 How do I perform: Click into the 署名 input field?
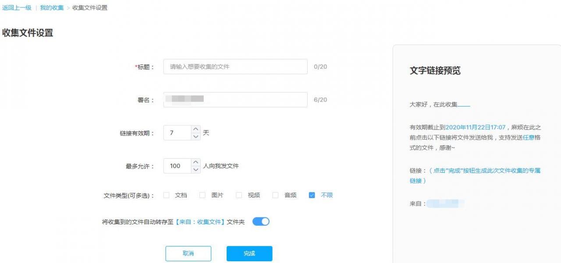[x=254, y=100]
